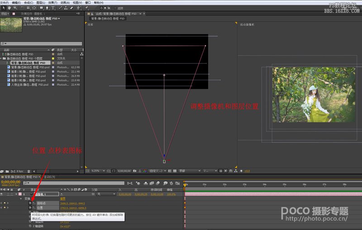Switch to the 效果控件 effect controls tab
Screen dimensions: 362x230
tap(33, 14)
